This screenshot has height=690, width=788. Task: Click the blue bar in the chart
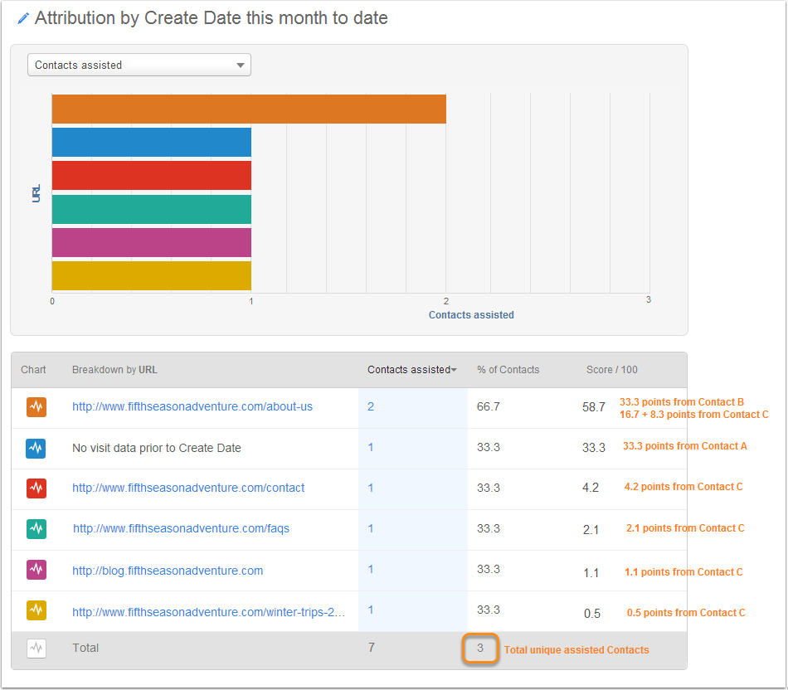[152, 142]
